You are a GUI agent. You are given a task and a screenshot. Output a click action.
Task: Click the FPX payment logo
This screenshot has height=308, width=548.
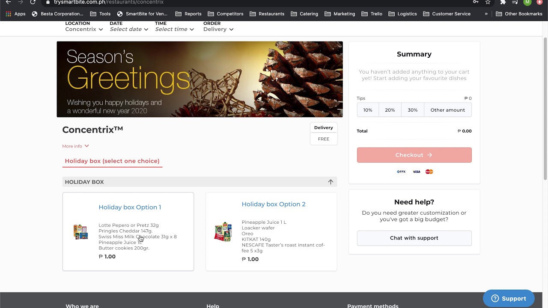401,172
